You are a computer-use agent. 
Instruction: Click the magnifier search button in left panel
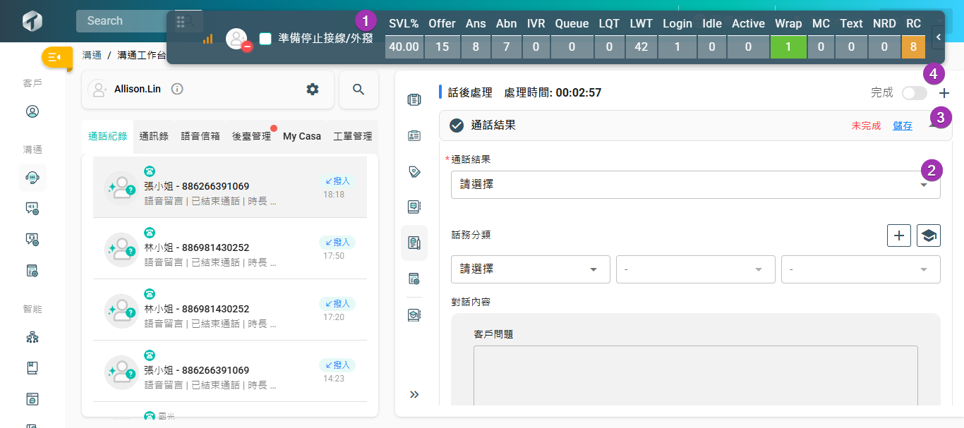coord(359,89)
